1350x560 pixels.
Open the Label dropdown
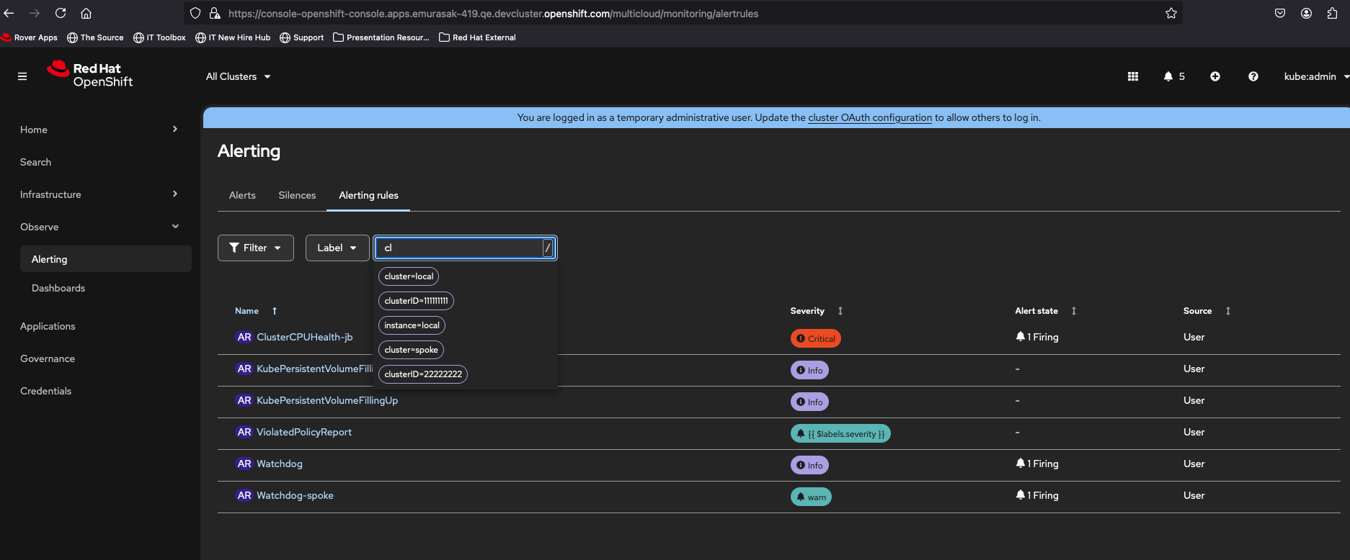[337, 248]
